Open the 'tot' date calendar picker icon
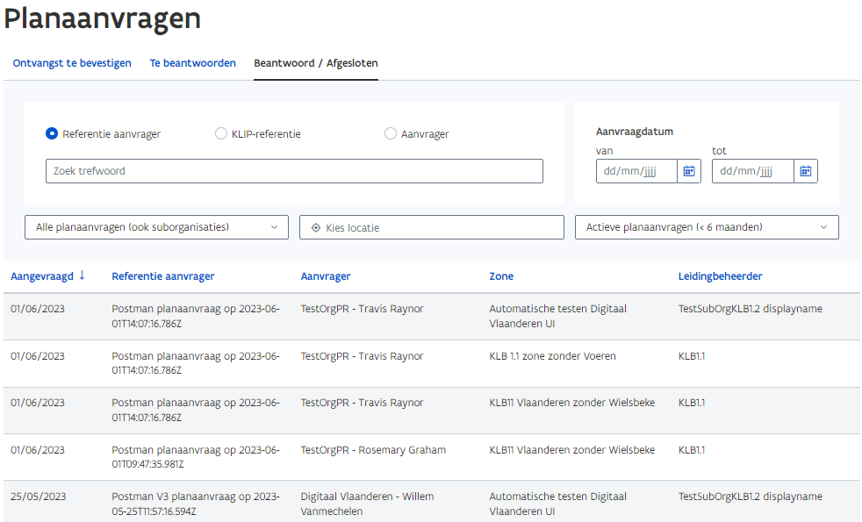The height and width of the screenshot is (522, 862). point(805,171)
